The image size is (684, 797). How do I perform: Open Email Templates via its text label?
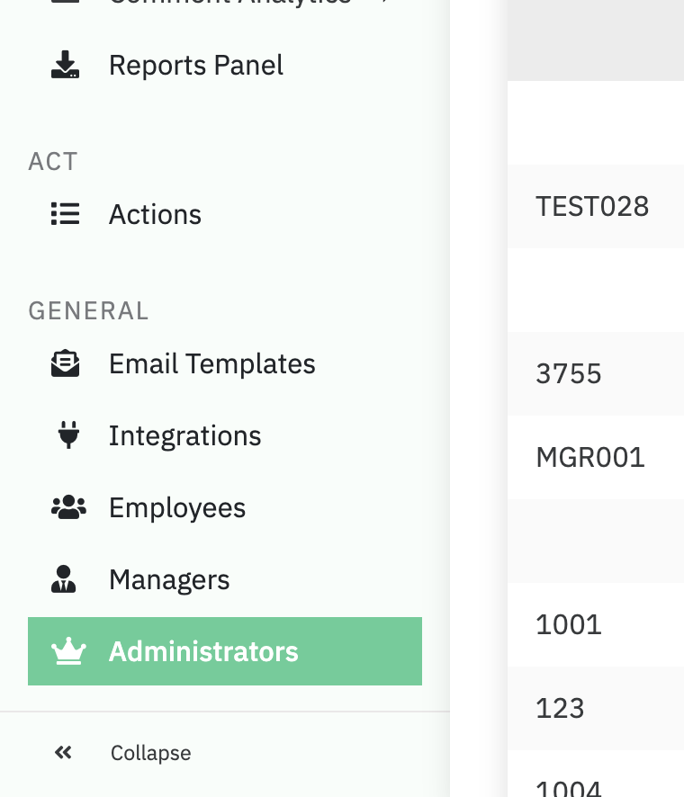[211, 363]
